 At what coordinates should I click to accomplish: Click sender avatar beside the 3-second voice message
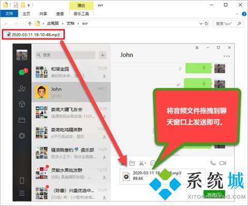[220, 68]
